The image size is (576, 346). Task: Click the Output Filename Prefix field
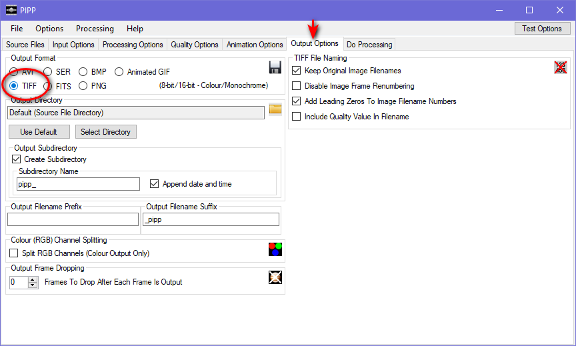tap(73, 219)
